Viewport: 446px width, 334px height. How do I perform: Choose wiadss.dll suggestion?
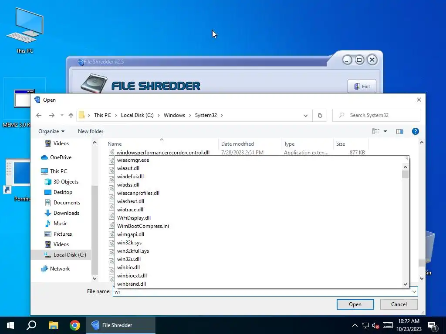point(128,185)
